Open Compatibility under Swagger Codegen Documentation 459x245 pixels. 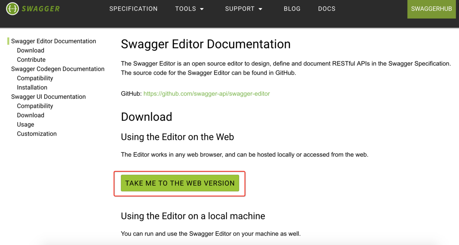[x=35, y=78]
